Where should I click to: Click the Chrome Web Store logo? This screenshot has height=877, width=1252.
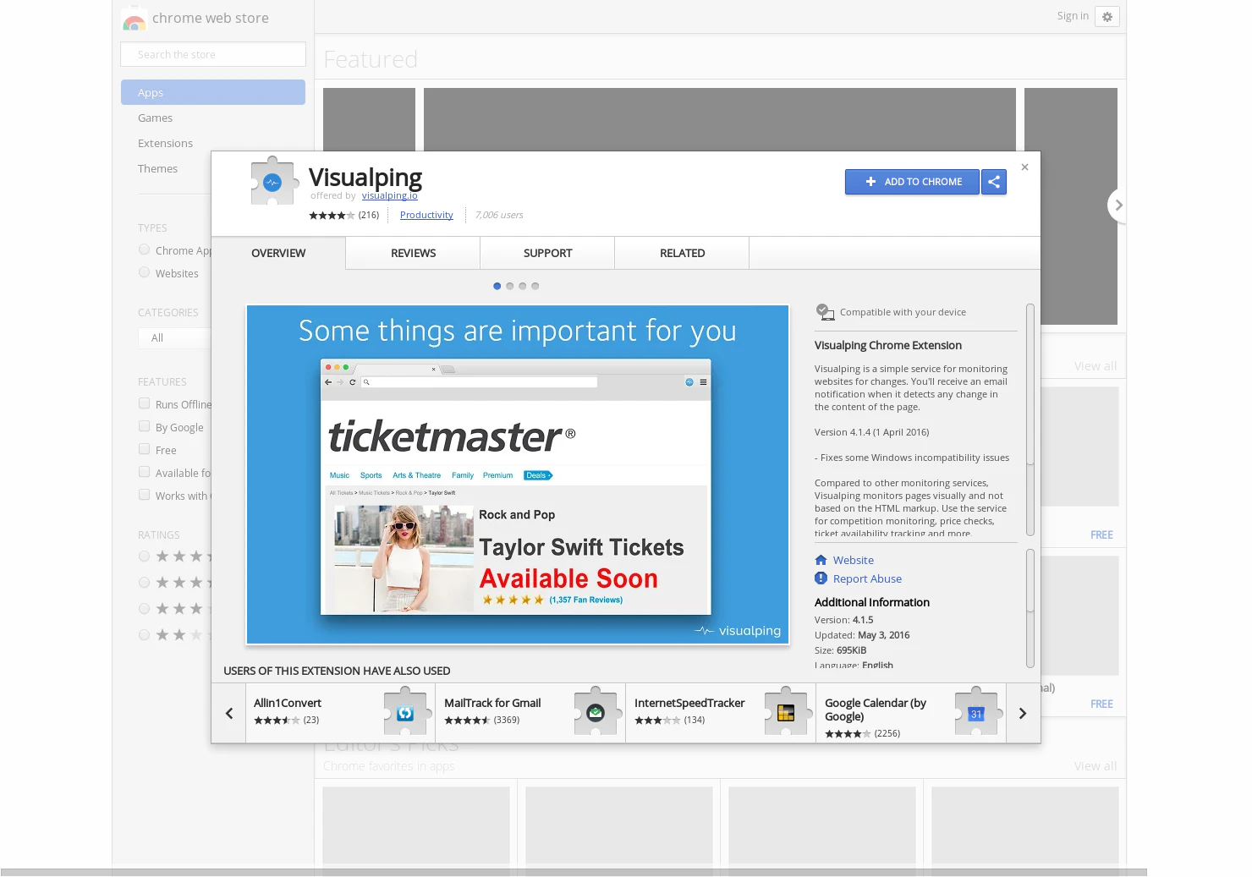click(x=134, y=19)
